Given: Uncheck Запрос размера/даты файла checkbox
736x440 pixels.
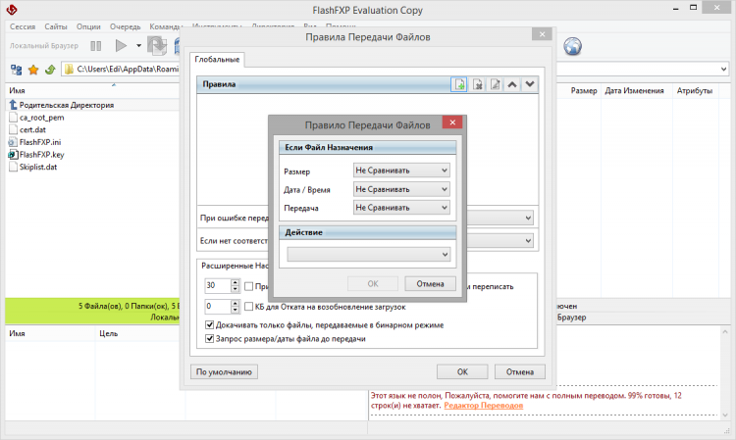Looking at the screenshot, I should coord(209,338).
